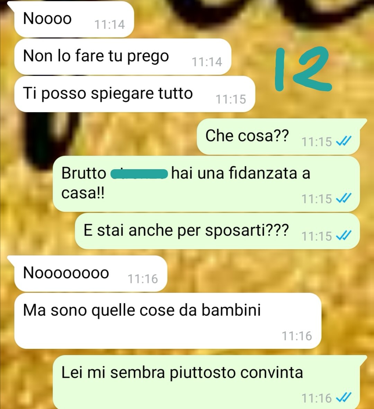
Task: Select the 'E stai anche per sposarti???' bubble
Action: (217, 231)
